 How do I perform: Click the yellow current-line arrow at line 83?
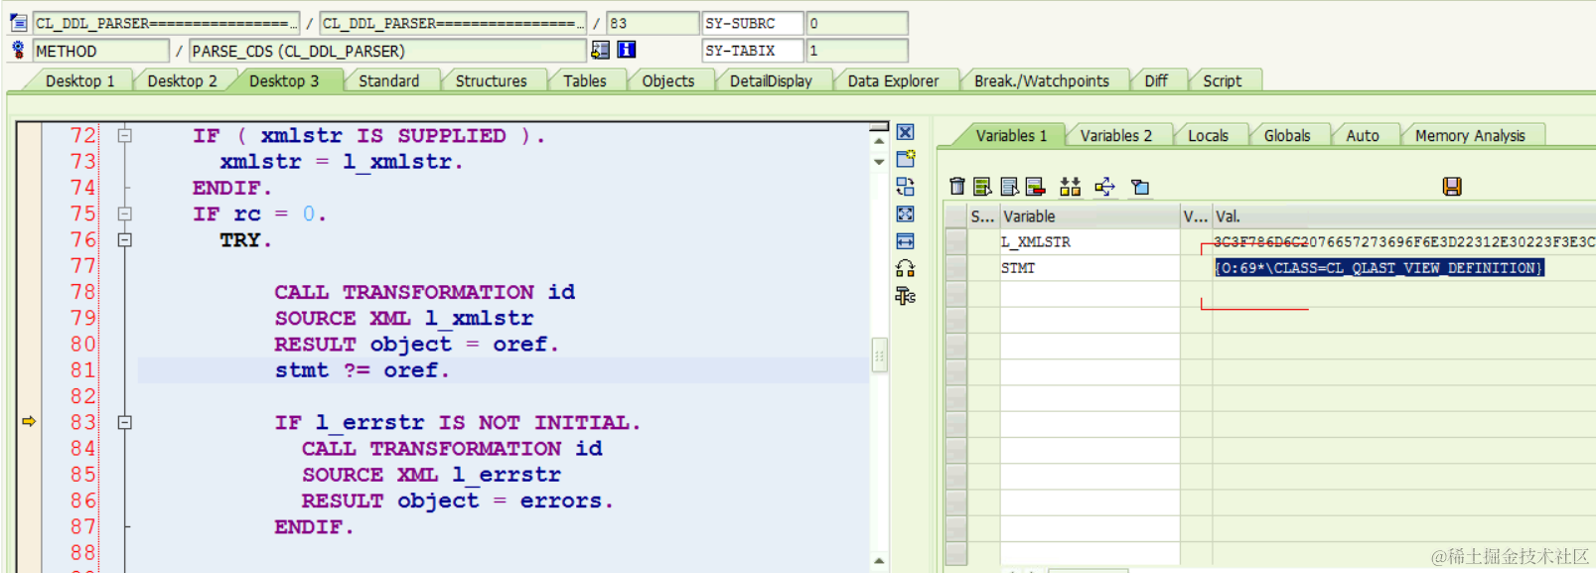[x=29, y=422]
